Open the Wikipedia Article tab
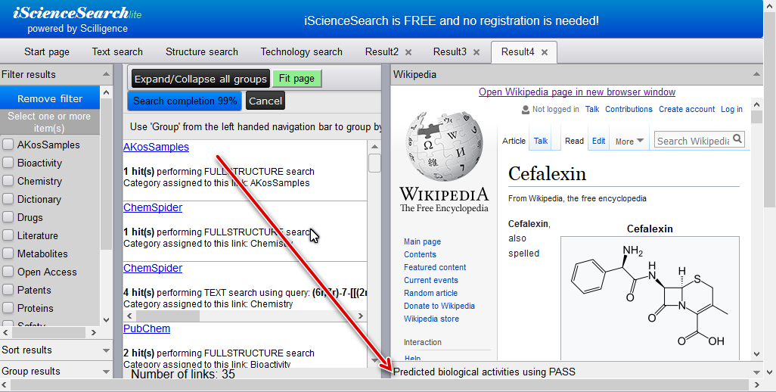 point(514,141)
